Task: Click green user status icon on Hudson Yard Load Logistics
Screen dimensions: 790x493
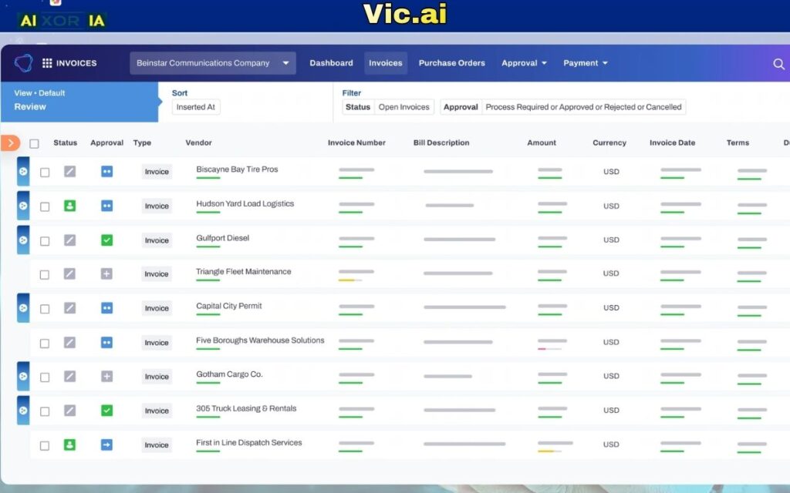Action: (71, 206)
